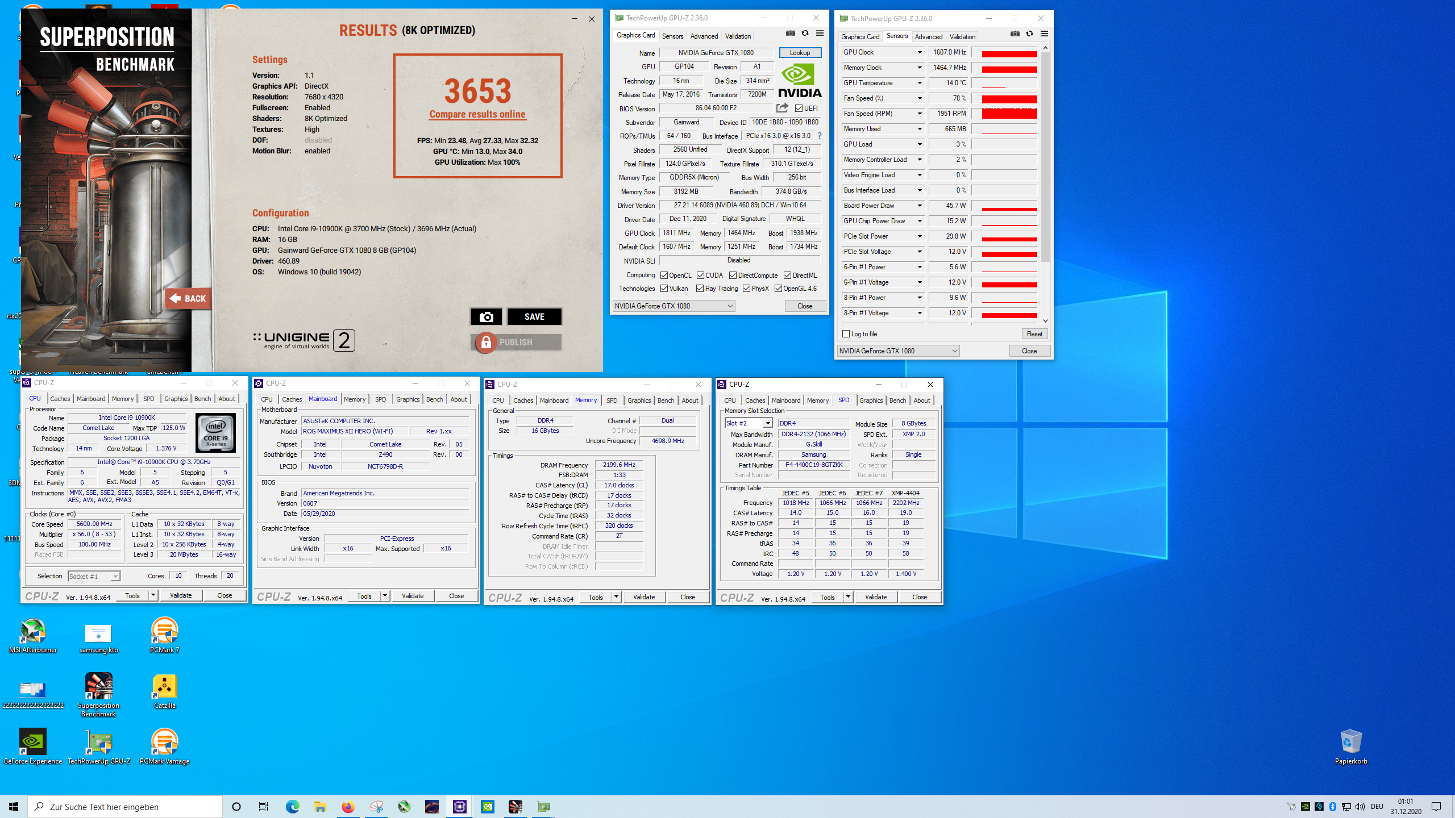The image size is (1455, 818).
Task: Save the Superposition benchmark results
Action: point(534,316)
